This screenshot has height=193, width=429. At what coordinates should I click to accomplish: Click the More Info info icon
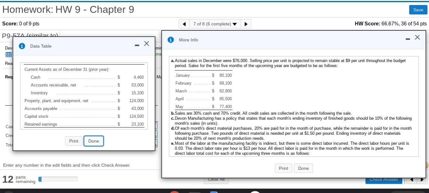point(171,40)
